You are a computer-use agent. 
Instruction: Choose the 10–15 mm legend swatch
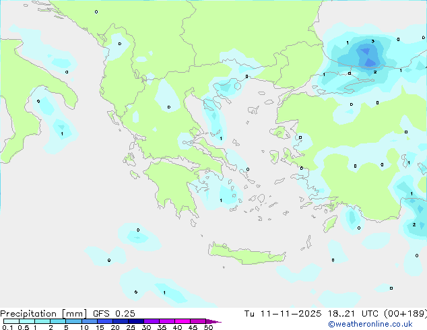coord(90,321)
